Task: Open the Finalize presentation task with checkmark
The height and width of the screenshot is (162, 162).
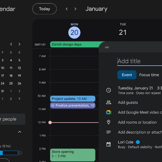Action: (73, 106)
